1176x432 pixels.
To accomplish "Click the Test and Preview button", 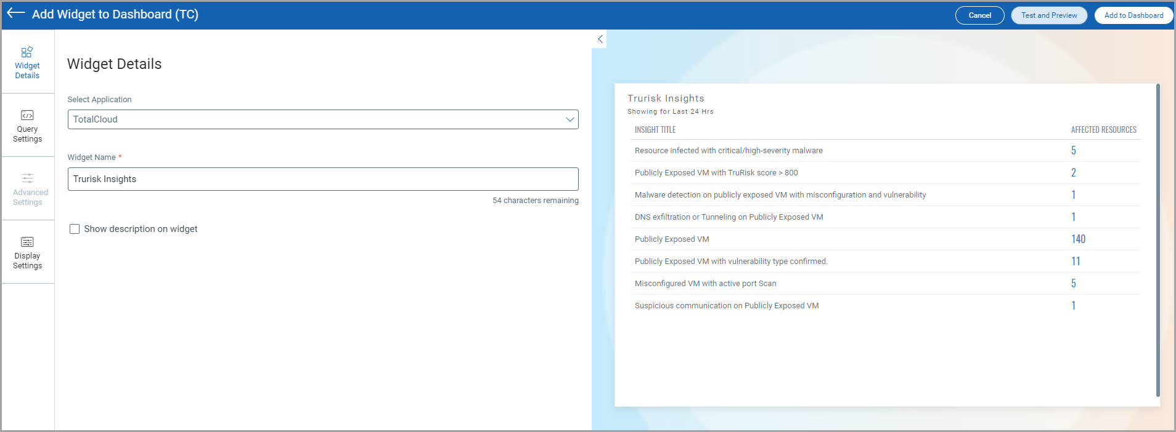I will [x=1049, y=15].
